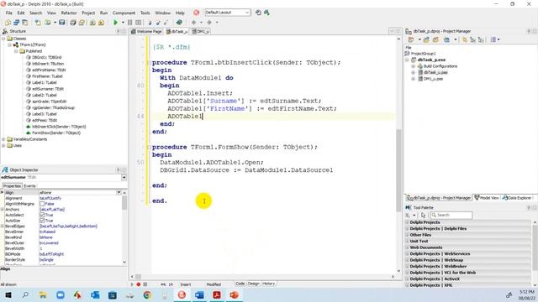Open the Model View tab
Screen dimensions: 538x302
tap(487, 198)
